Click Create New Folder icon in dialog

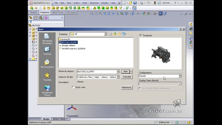(119, 34)
